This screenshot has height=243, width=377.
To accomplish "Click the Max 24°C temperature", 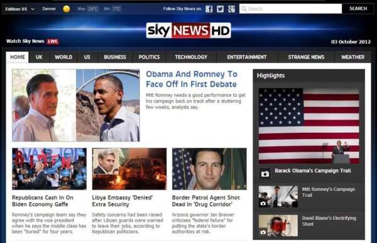I will 88,9.
